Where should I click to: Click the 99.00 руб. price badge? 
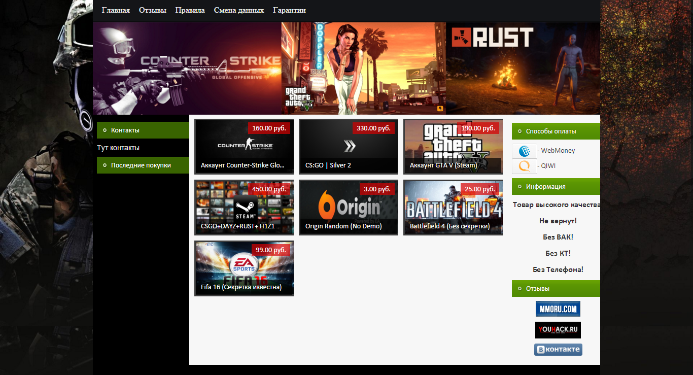[x=271, y=250]
